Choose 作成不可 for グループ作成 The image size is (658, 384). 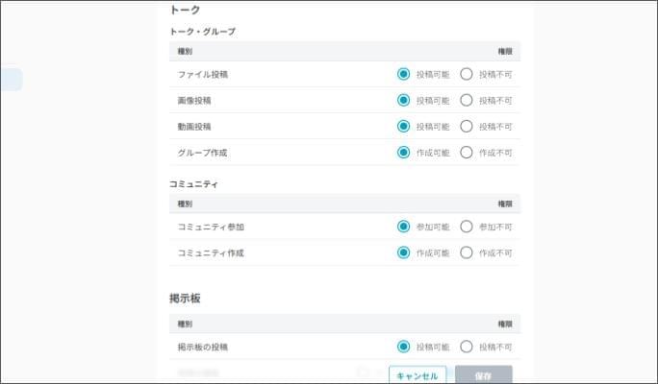(x=467, y=152)
